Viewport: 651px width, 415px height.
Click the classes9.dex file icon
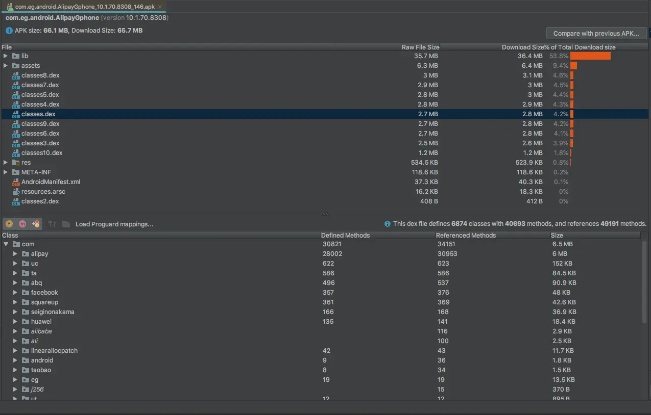16,124
